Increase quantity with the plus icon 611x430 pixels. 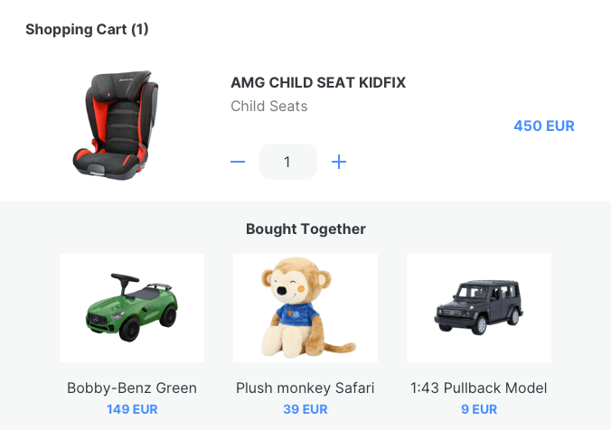click(339, 162)
